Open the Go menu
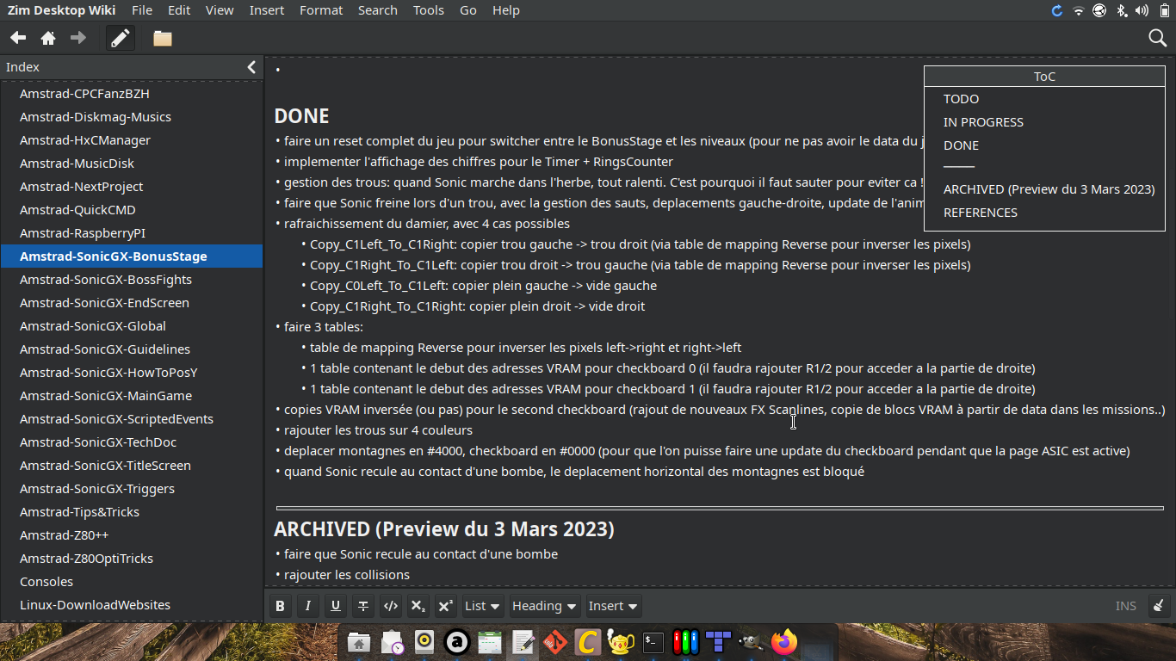This screenshot has width=1176, height=661. click(468, 10)
